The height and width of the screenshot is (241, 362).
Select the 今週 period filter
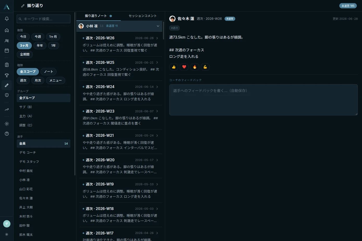click(38, 37)
